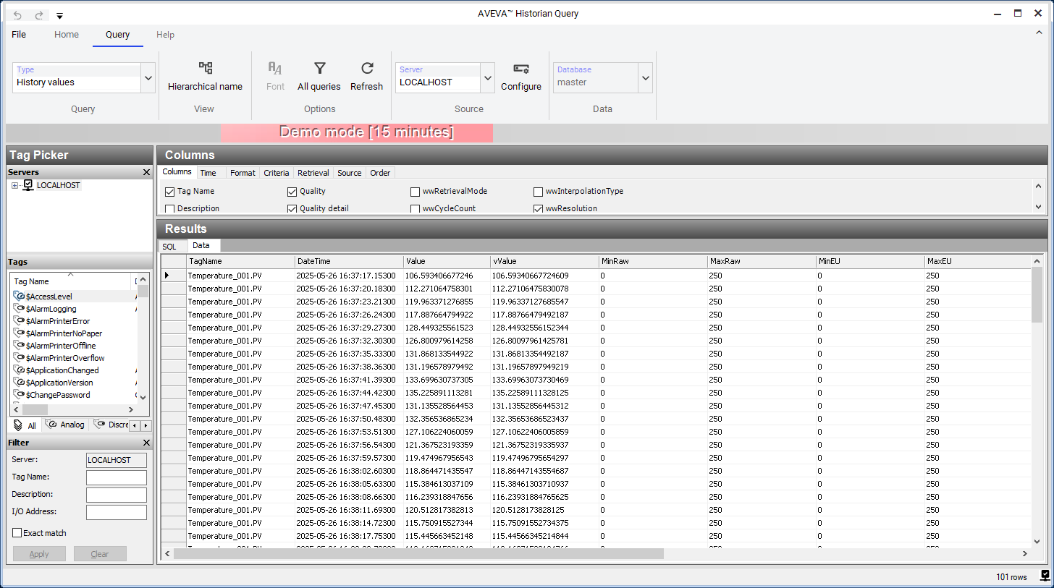1054x588 pixels.
Task: Open the Quick Access Toolbar customize arrow
Action: [x=59, y=15]
